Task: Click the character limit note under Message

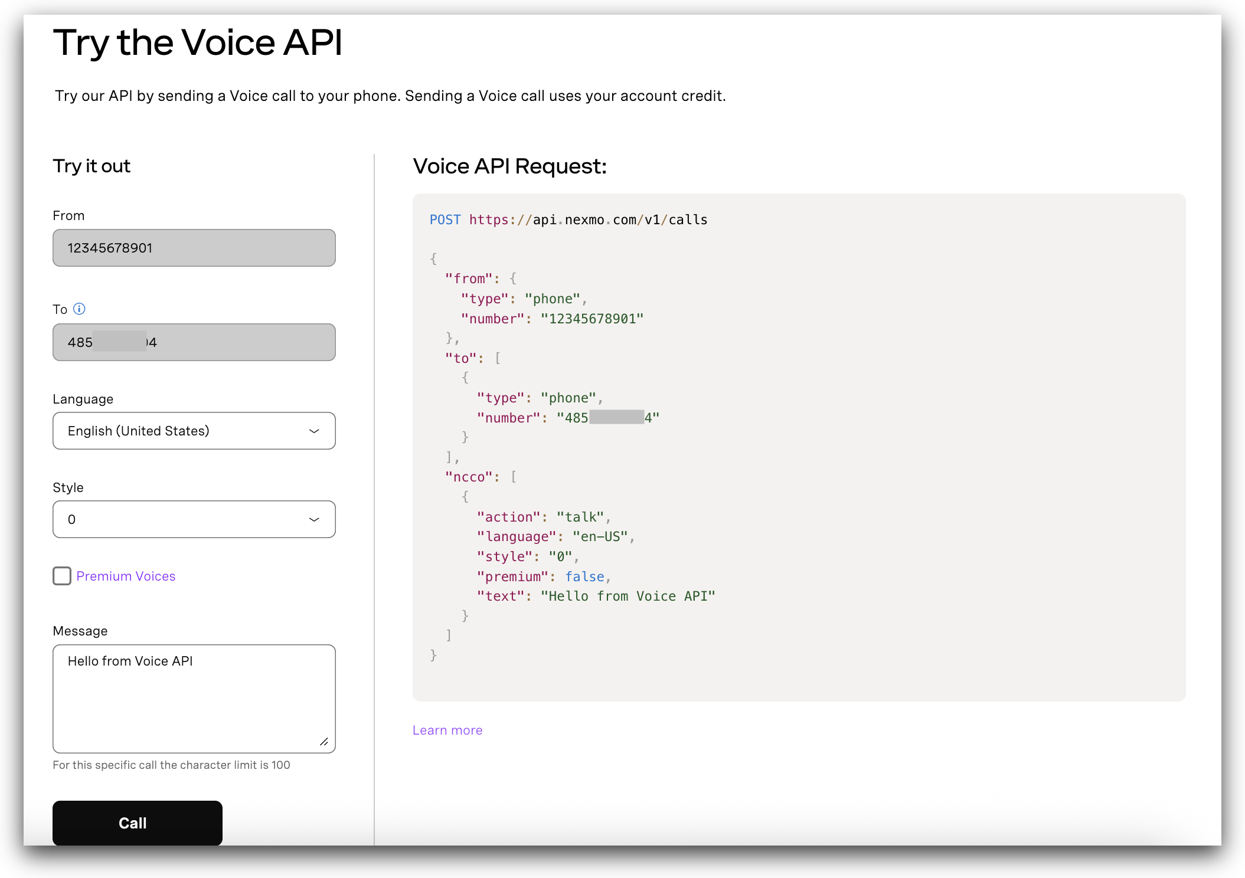Action: pos(171,765)
